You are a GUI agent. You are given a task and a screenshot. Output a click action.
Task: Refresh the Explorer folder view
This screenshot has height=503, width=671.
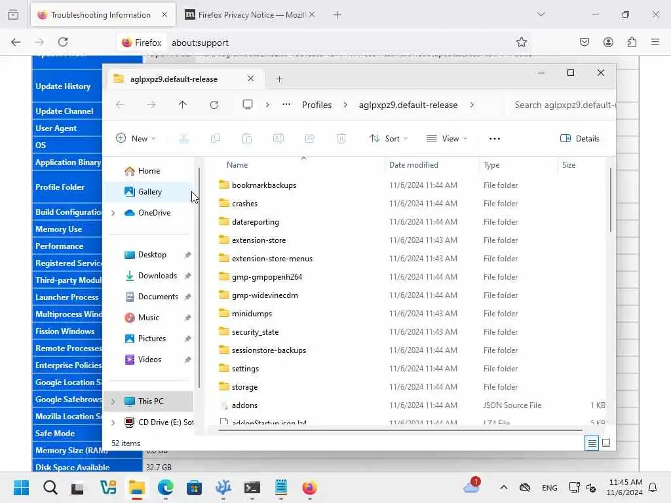tap(214, 105)
